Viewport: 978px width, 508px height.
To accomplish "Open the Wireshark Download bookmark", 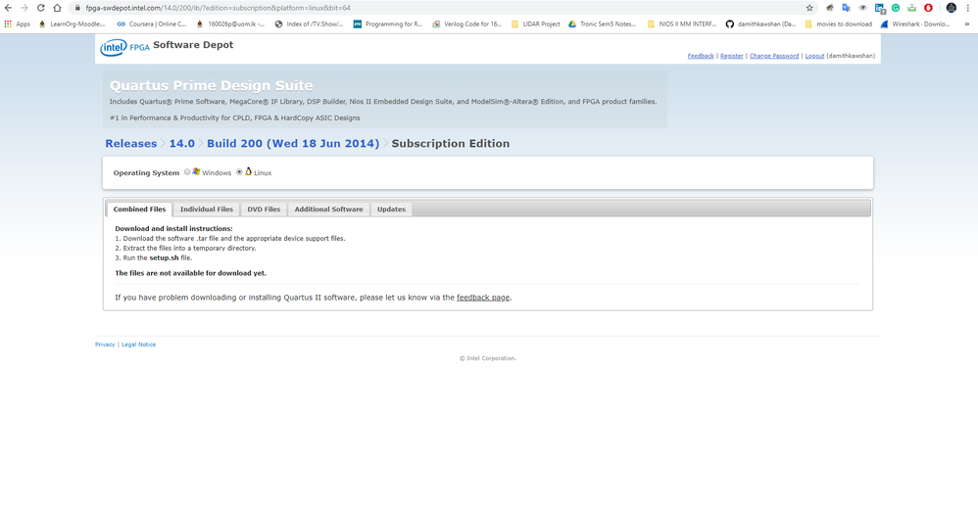I will 915,24.
